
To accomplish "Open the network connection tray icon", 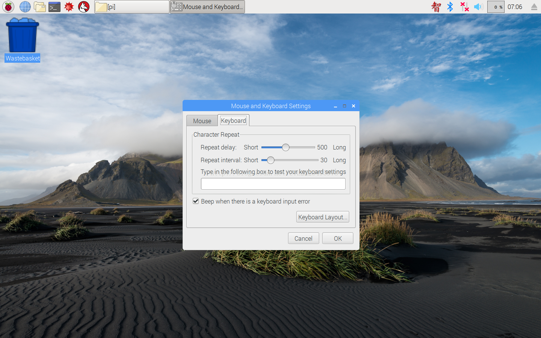I will pyautogui.click(x=464, y=7).
